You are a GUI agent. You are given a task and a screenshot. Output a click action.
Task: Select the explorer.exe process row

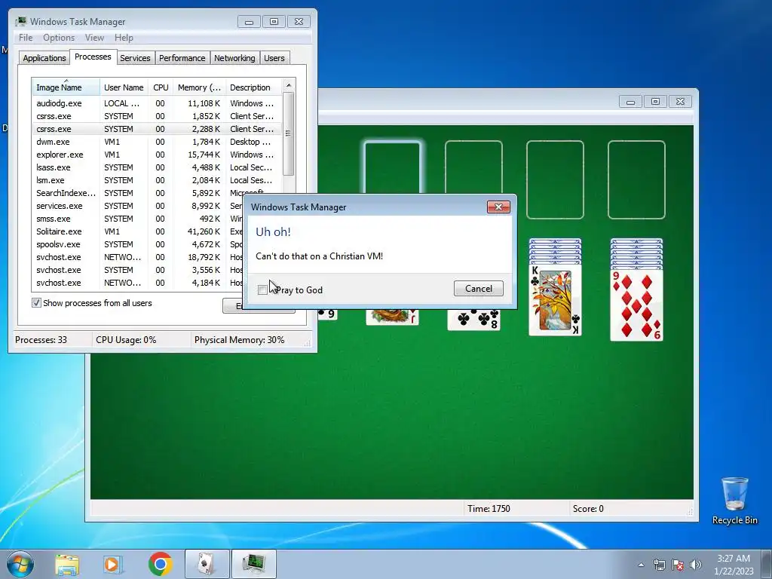(157, 155)
